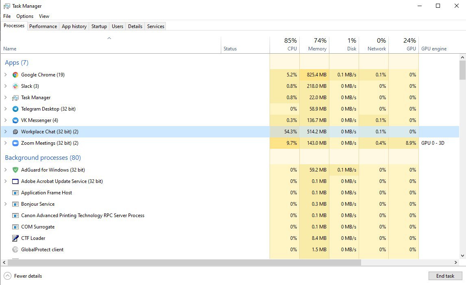Expand the Slack process group
466x285 pixels.
5,86
